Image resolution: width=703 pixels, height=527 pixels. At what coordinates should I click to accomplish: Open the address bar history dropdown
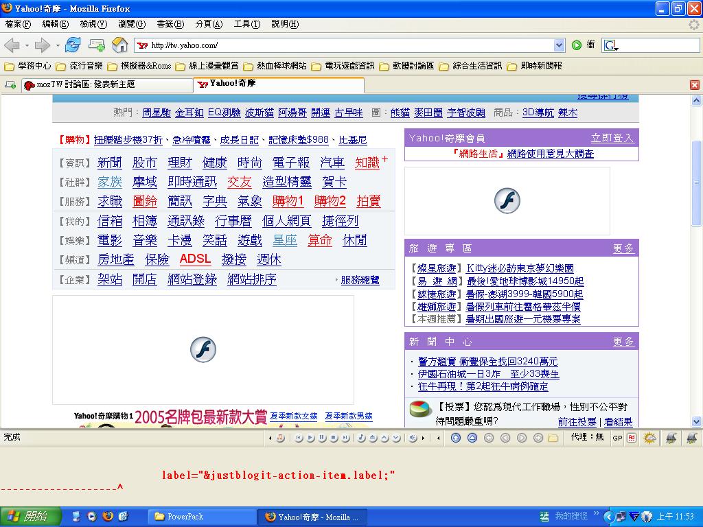(559, 45)
